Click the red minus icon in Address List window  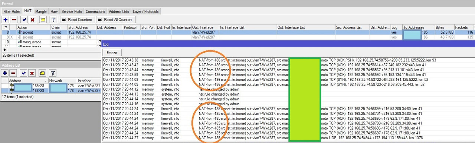13,73
